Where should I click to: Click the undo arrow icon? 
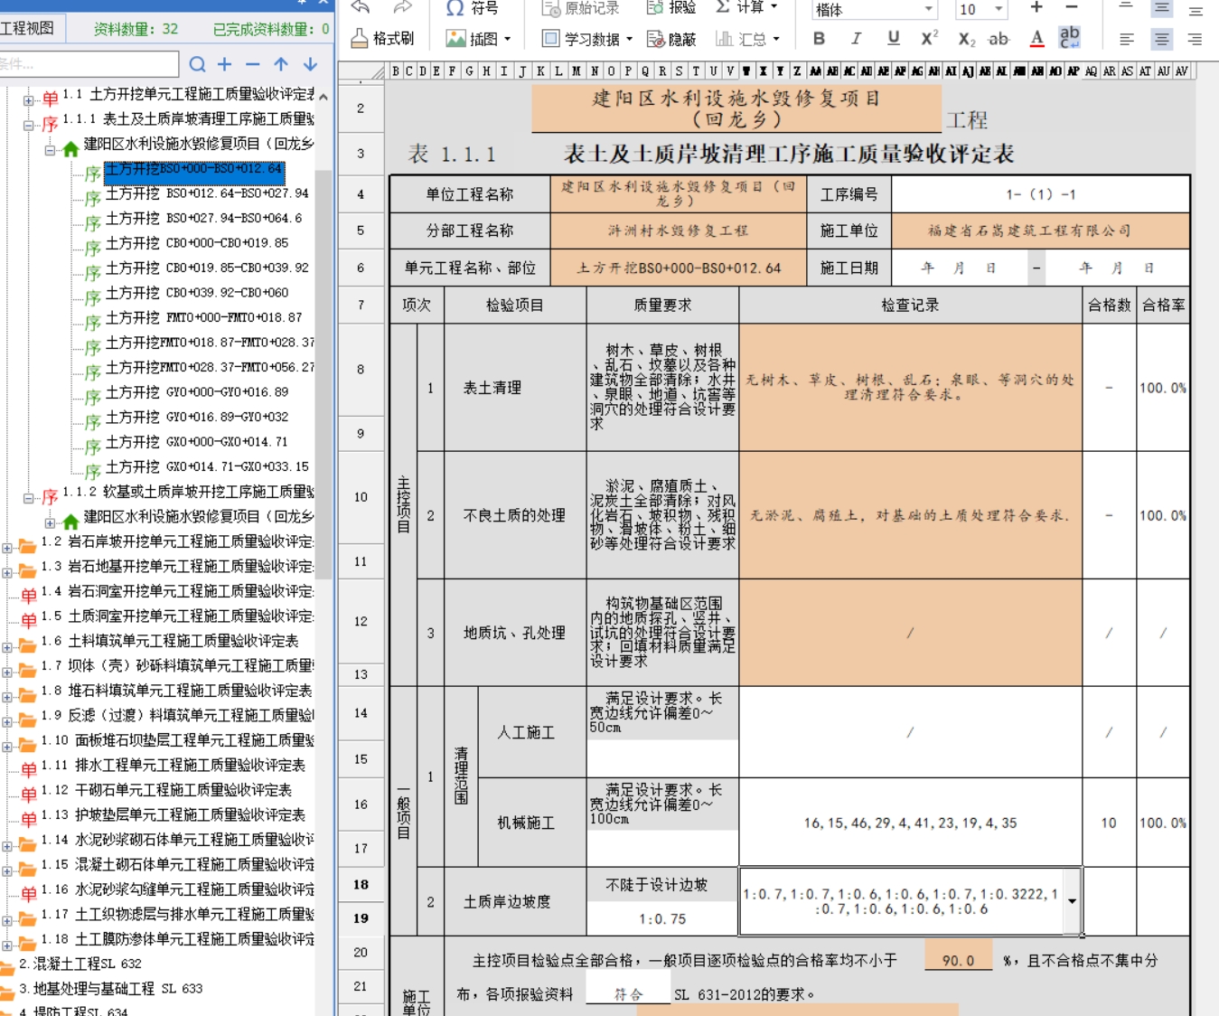(361, 7)
